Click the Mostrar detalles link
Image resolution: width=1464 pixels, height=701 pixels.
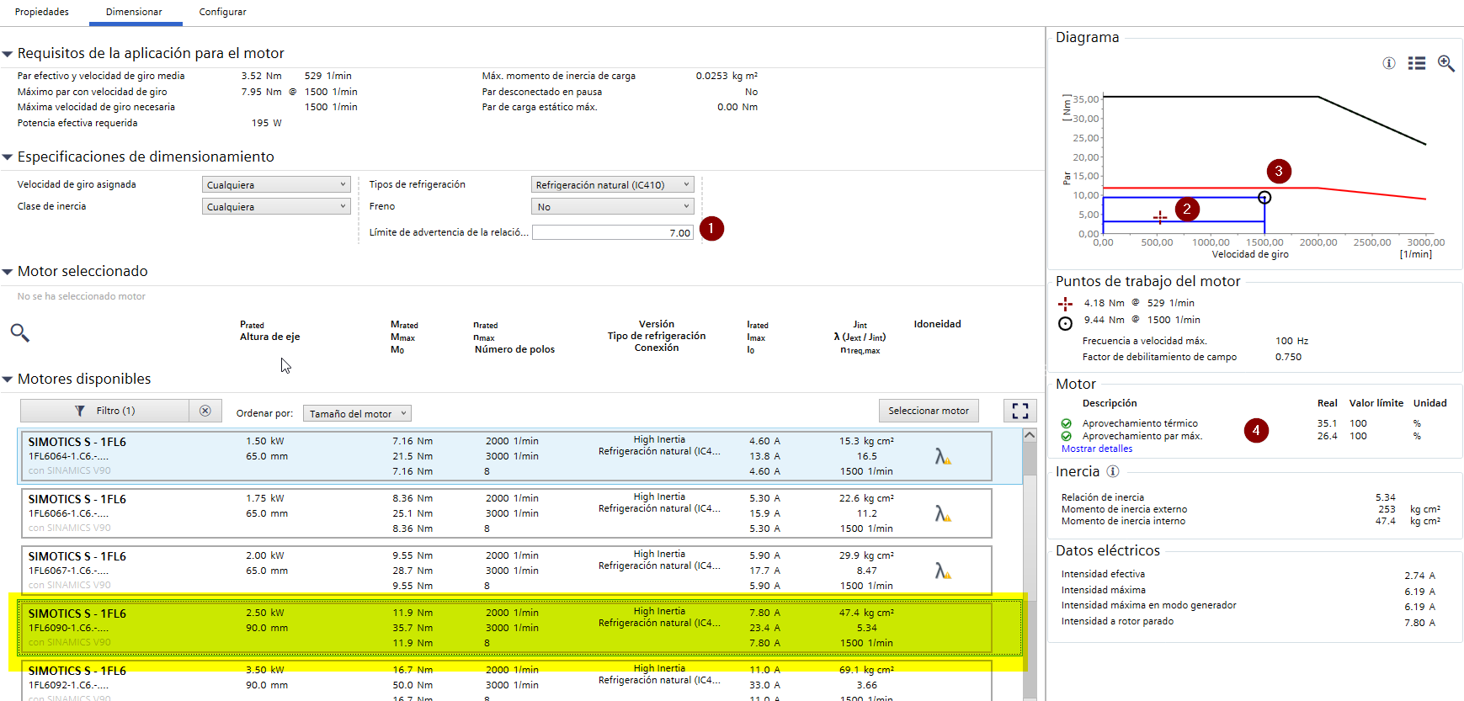[1097, 449]
